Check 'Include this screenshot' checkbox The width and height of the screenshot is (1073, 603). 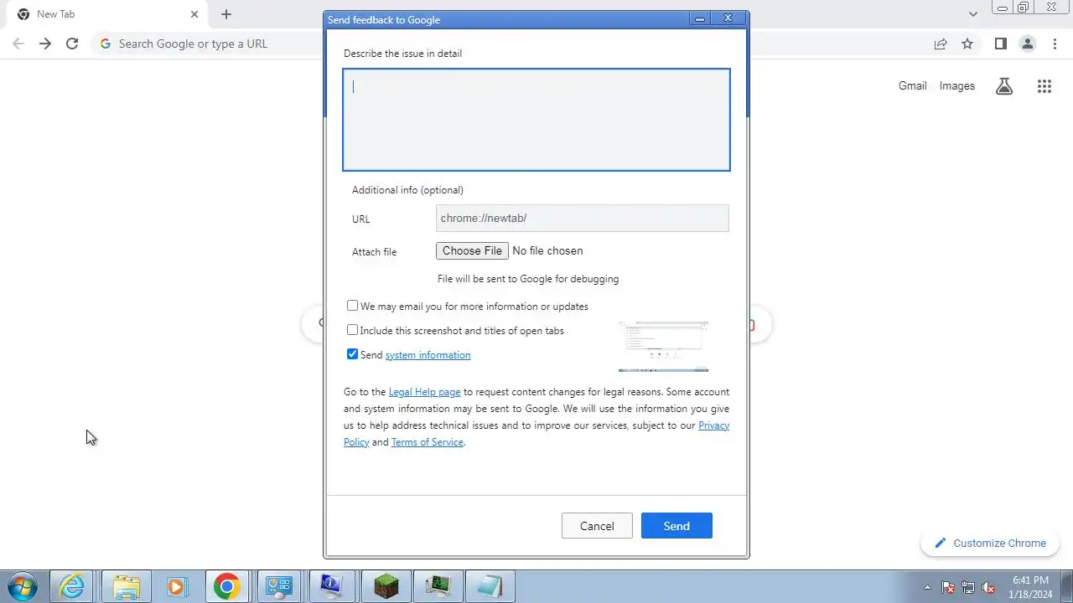tap(353, 330)
